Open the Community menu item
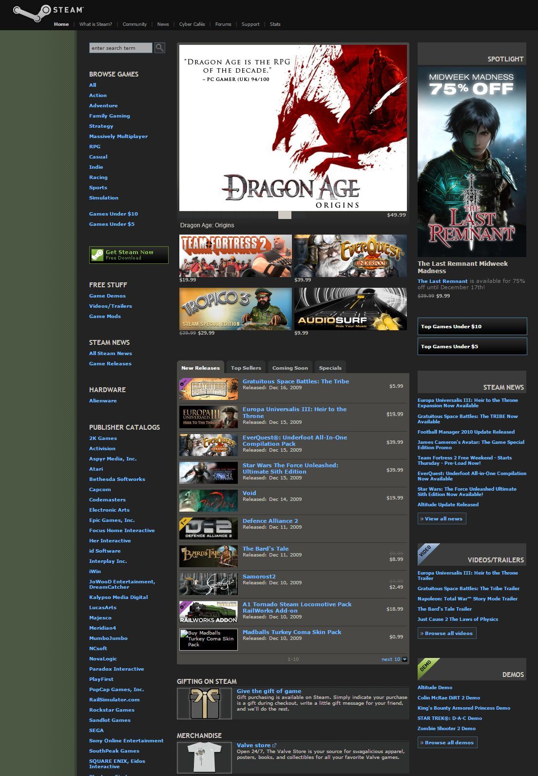538x776 pixels. point(134,24)
